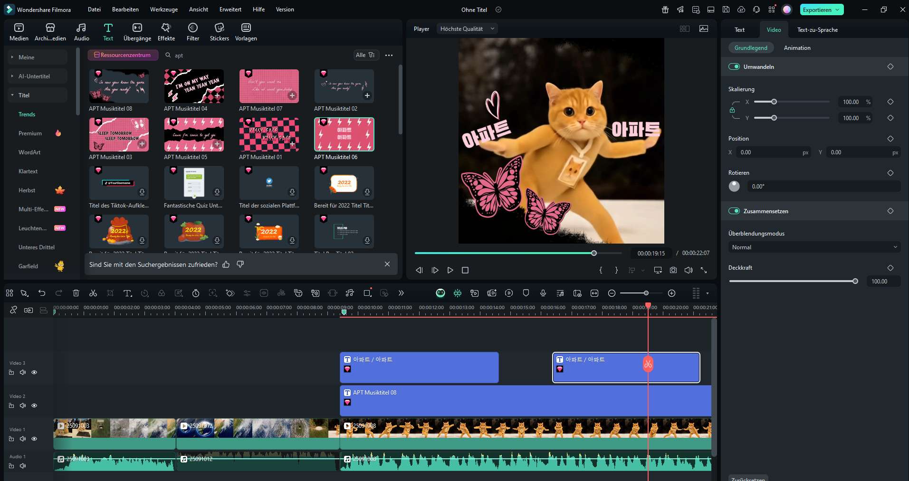Click the gift icon in title bar
The image size is (909, 481).
click(665, 9)
